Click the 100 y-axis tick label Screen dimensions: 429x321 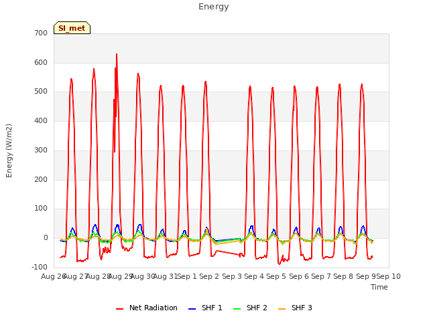[41, 209]
